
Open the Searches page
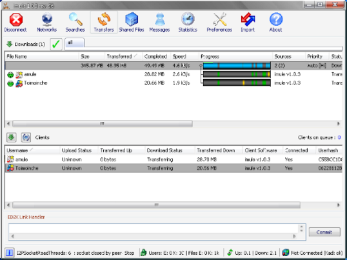coord(75,23)
